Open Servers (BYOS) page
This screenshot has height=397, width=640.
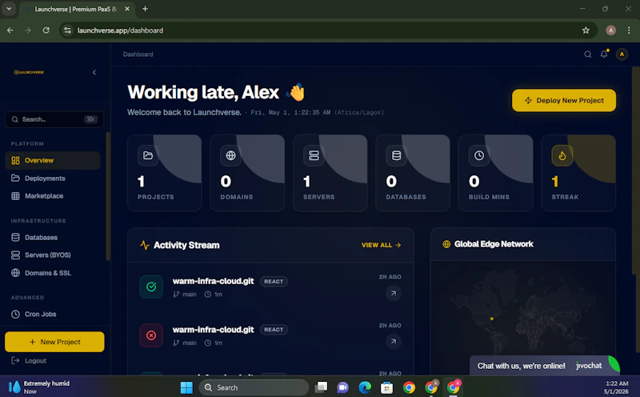53,255
